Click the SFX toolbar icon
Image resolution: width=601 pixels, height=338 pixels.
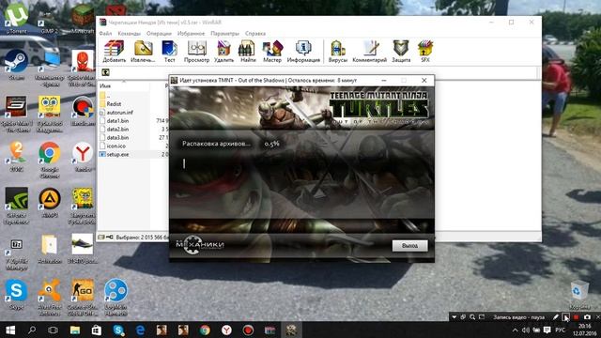point(425,52)
